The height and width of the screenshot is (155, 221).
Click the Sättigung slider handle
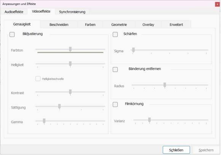(59, 106)
